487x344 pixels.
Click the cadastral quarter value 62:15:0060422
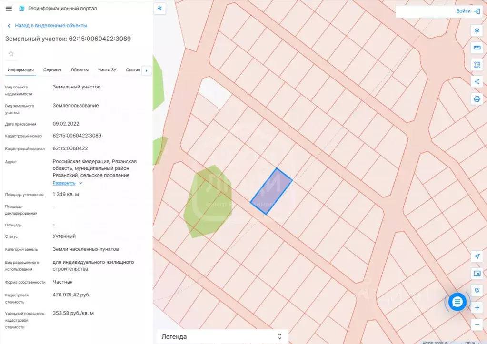point(70,148)
